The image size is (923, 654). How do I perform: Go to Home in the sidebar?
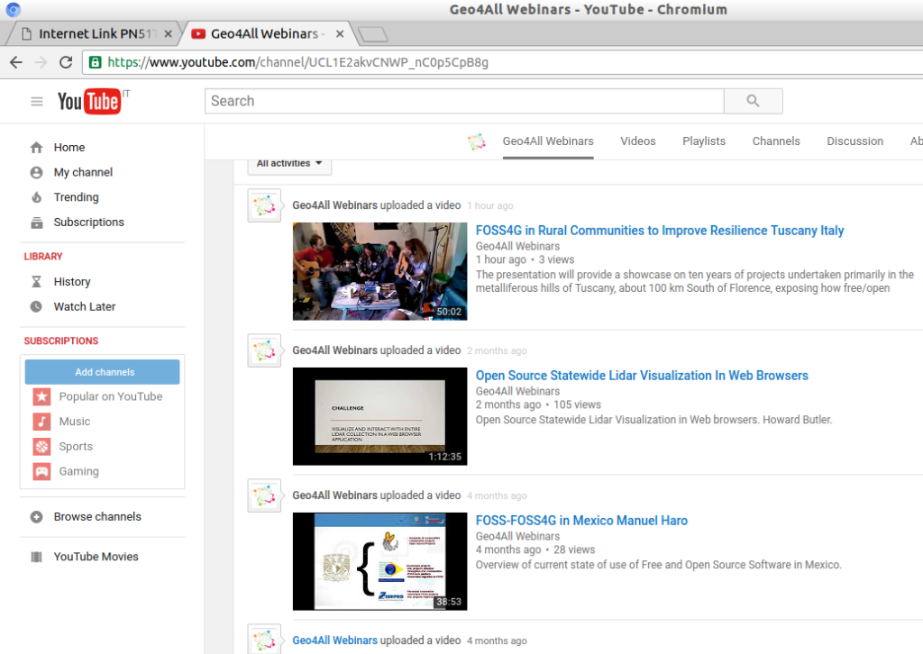pyautogui.click(x=69, y=148)
